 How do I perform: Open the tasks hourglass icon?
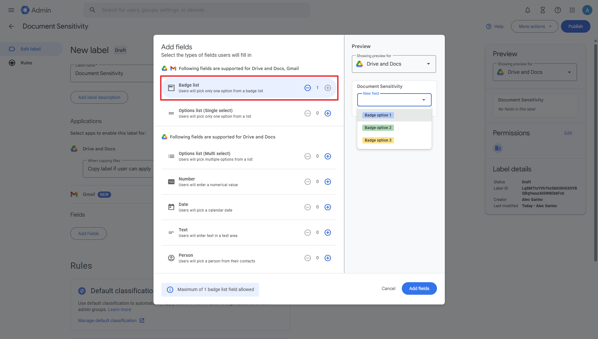[x=542, y=10]
